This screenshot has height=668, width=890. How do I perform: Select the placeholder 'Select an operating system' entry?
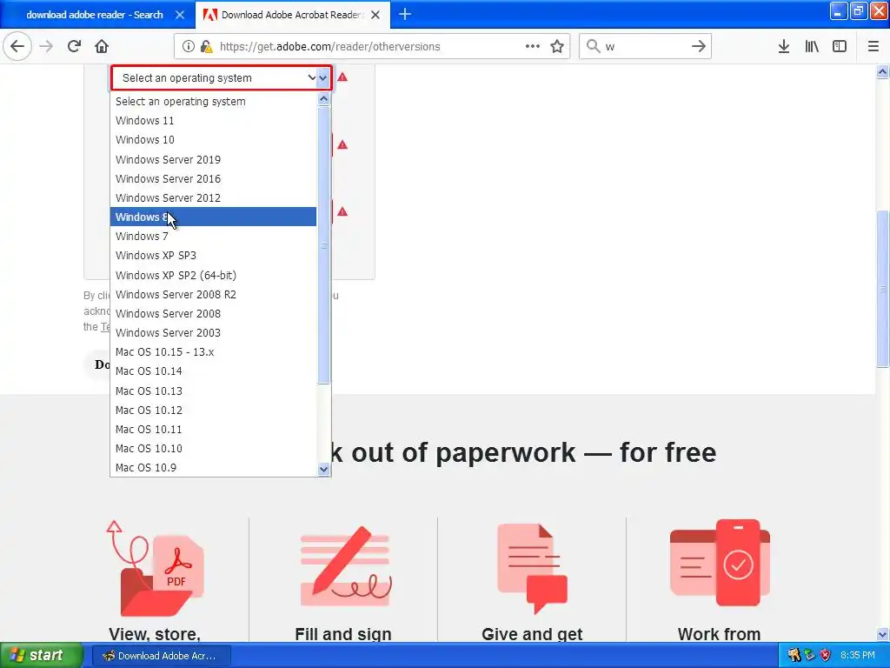(213, 101)
